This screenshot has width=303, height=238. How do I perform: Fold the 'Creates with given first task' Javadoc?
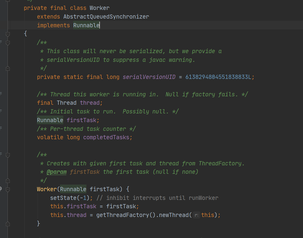click(x=8, y=155)
